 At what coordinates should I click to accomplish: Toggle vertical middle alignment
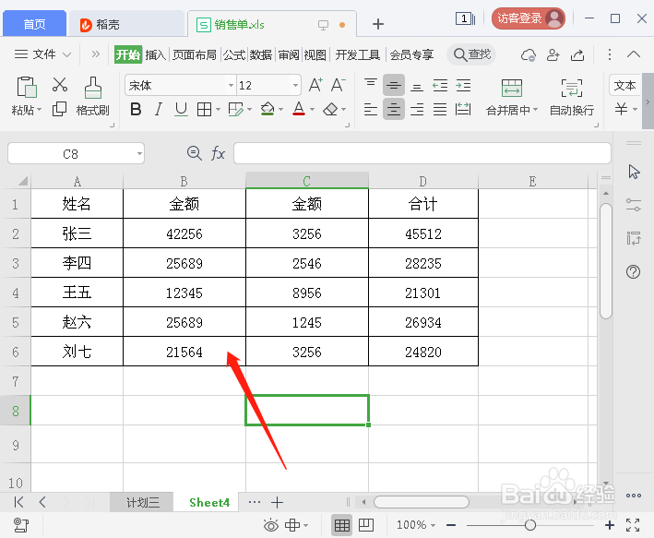[x=393, y=85]
